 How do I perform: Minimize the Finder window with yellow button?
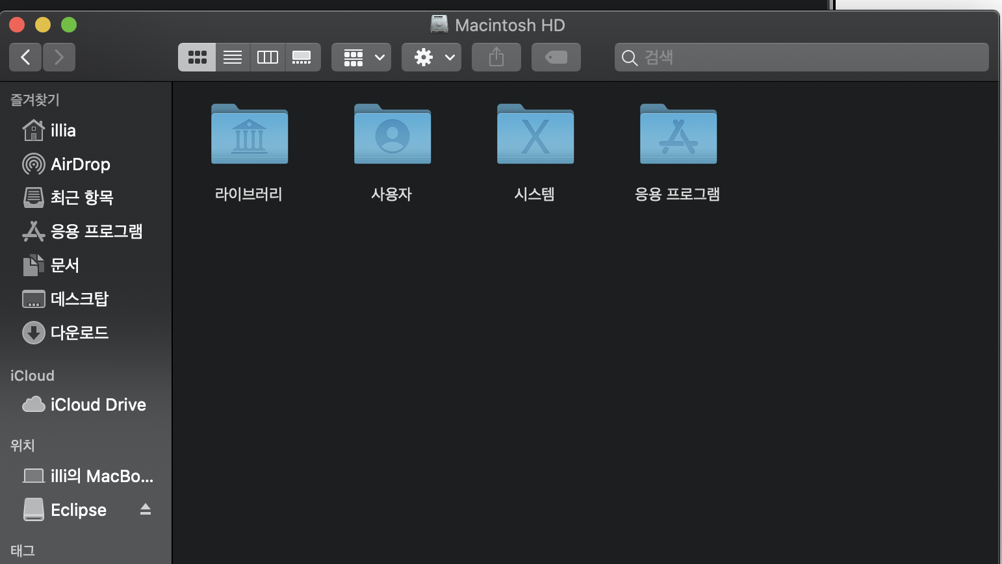point(43,25)
